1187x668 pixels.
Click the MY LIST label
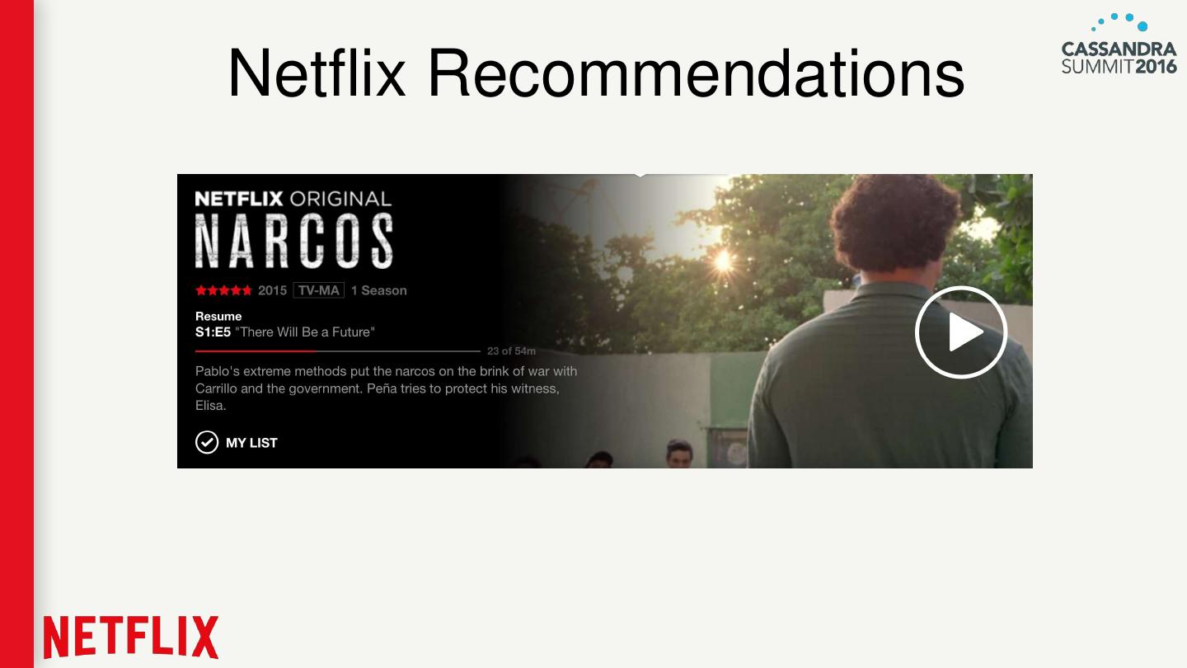pos(251,443)
